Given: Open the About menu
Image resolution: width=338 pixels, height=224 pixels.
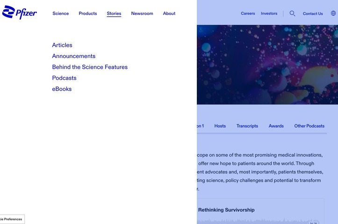Looking at the screenshot, I should [169, 14].
